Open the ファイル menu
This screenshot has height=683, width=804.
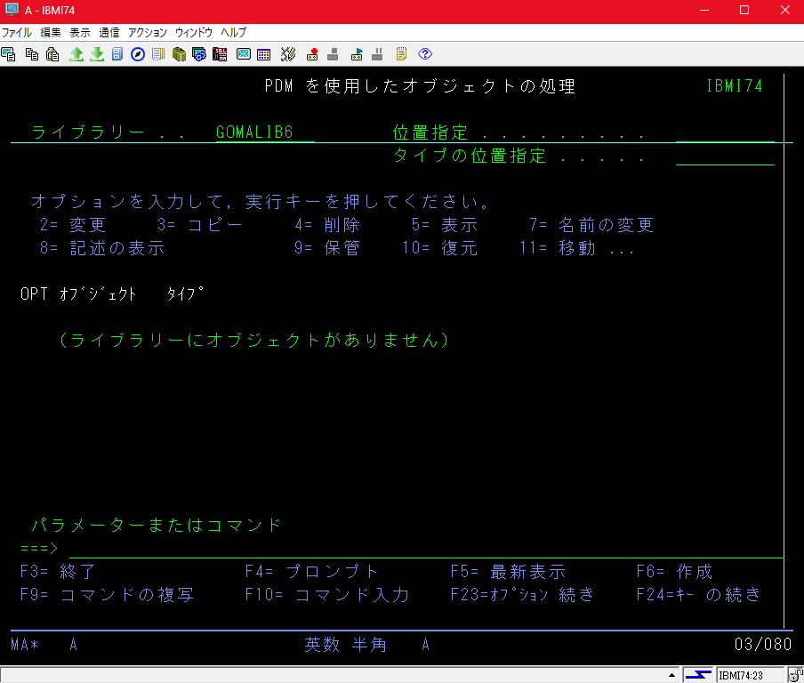[x=16, y=32]
